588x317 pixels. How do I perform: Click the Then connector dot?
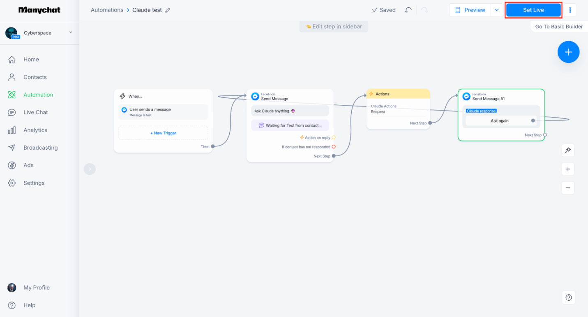click(213, 146)
